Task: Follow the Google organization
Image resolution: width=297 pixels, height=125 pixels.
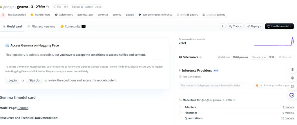Action: point(87,7)
